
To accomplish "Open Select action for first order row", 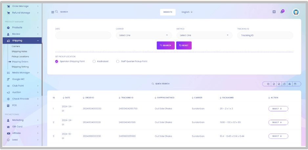I will pos(278,109).
